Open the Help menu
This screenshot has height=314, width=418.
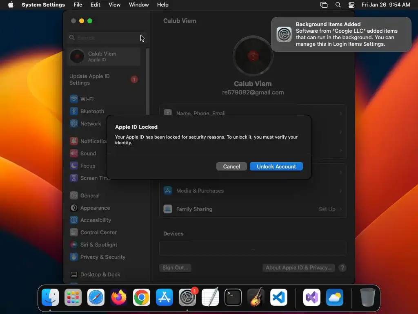tap(162, 5)
